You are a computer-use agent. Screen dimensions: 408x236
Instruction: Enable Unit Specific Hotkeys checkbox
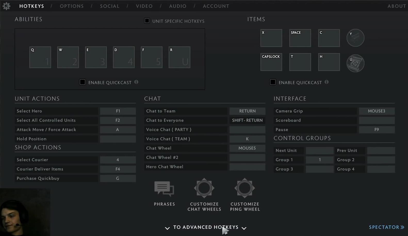point(147,21)
